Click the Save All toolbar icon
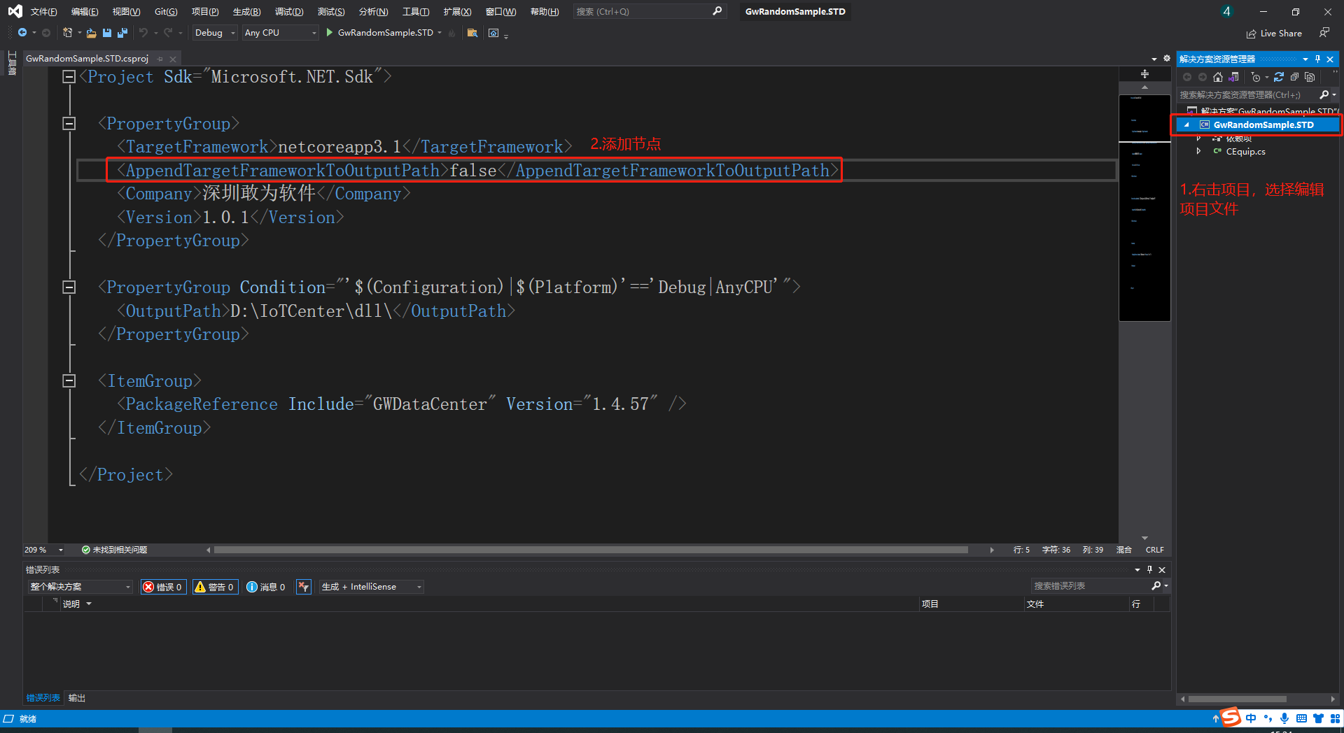Viewport: 1344px width, 733px height. 122,33
